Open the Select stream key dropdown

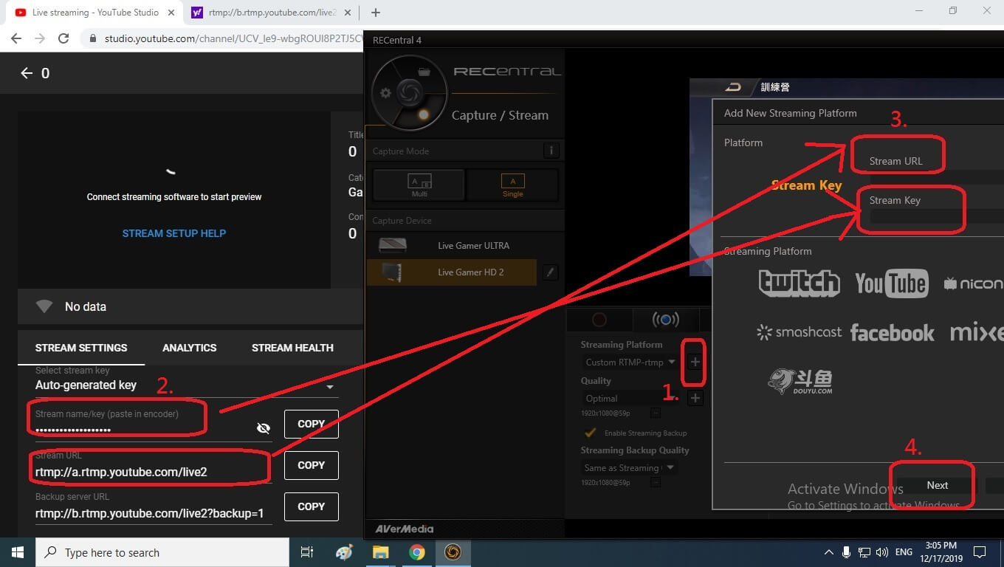(x=187, y=385)
